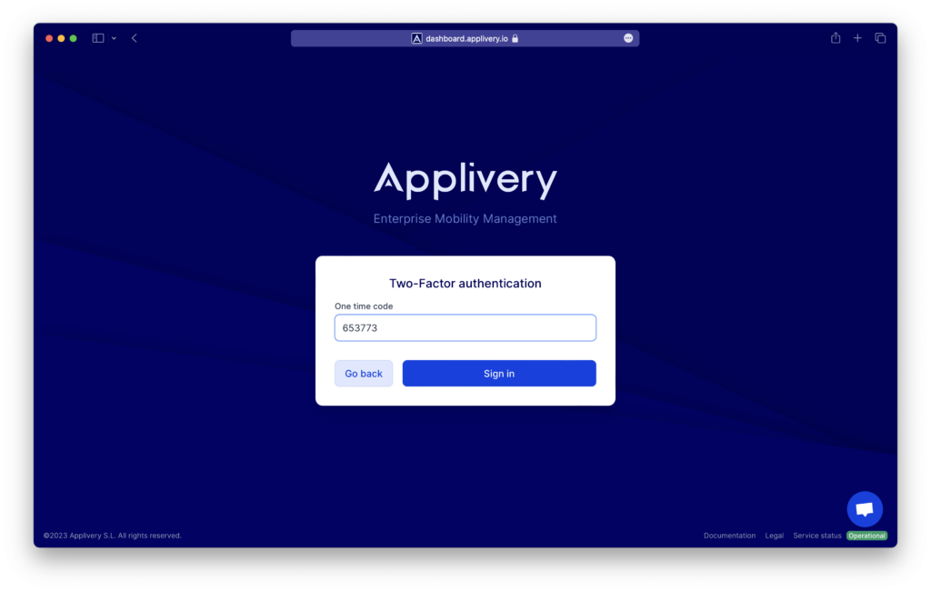Minimize the window with the yellow button
The height and width of the screenshot is (592, 931).
coord(61,38)
